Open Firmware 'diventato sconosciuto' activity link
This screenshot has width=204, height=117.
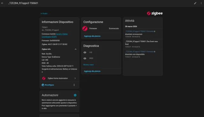pyautogui.click(x=140, y=31)
